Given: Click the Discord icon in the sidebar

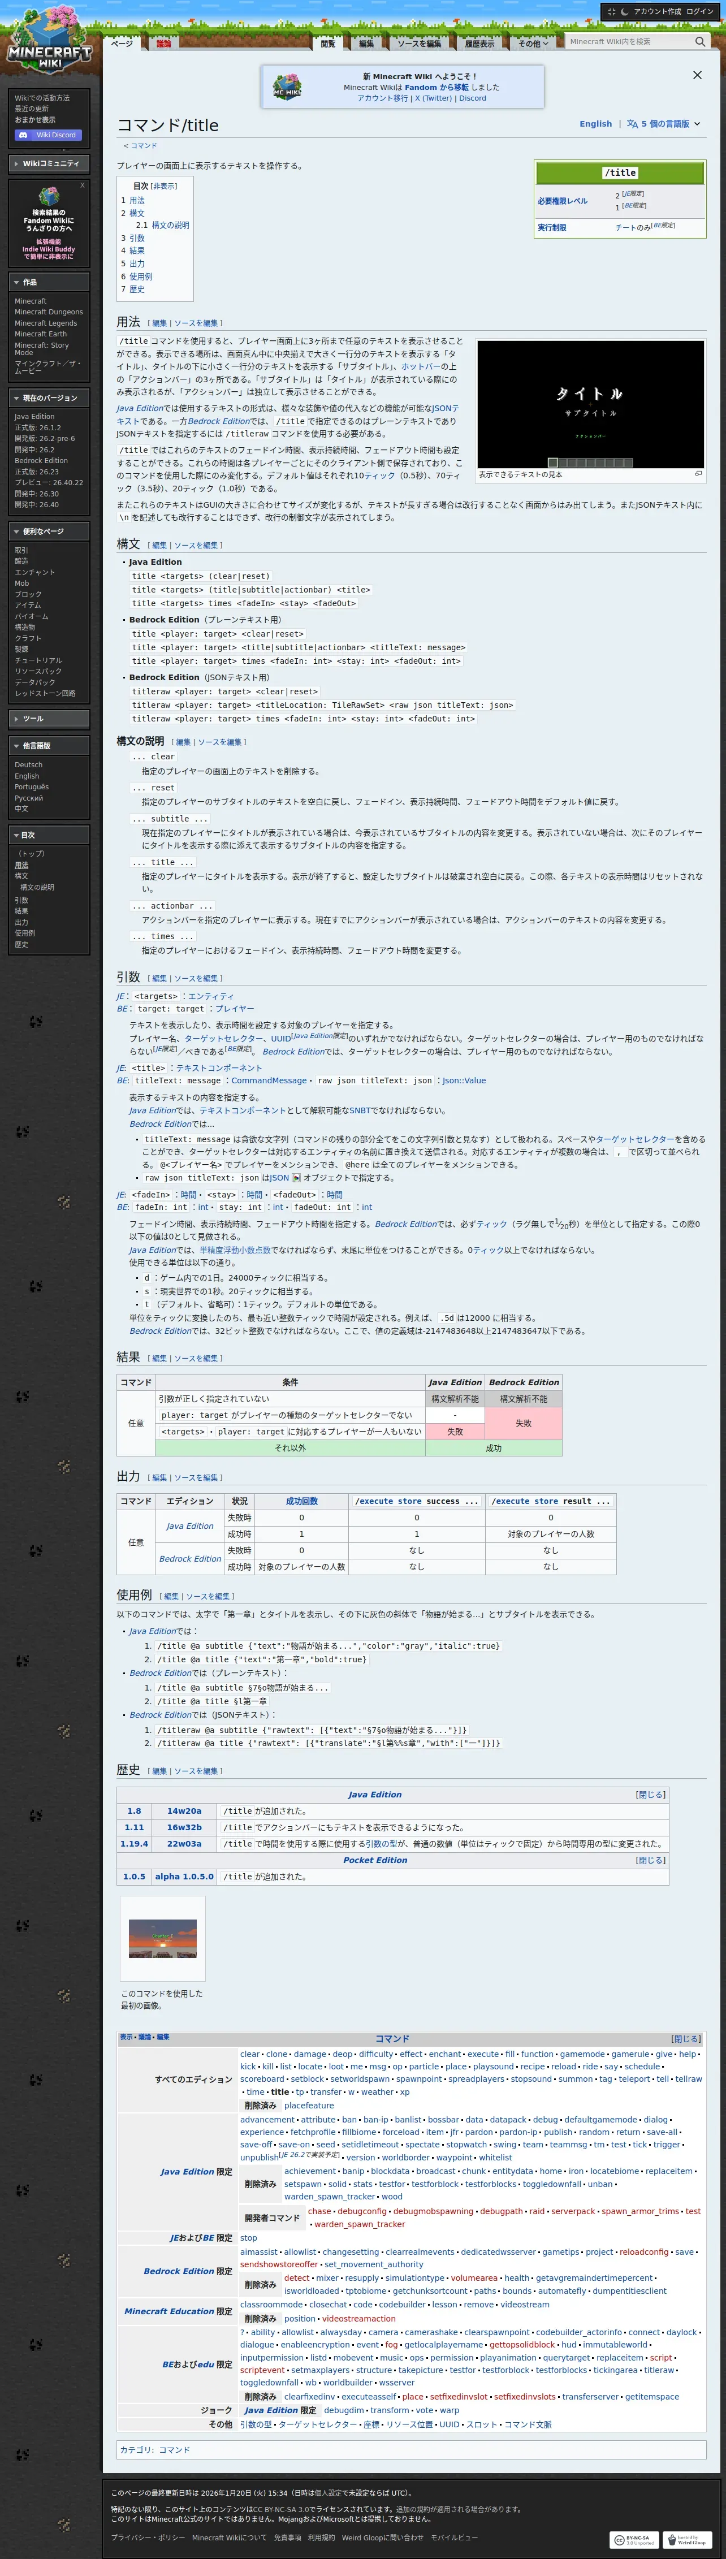Looking at the screenshot, I should [24, 135].
